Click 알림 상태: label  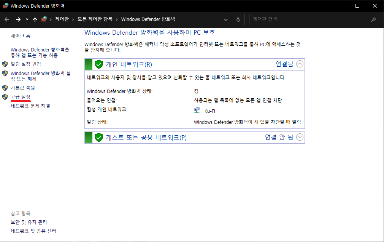(x=97, y=122)
